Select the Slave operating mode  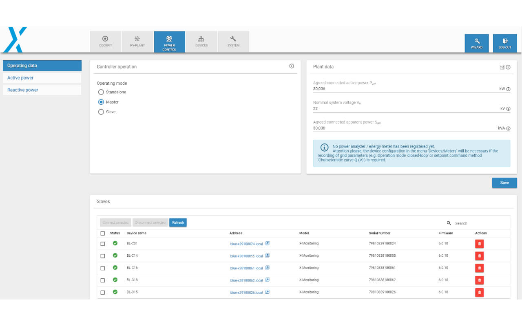[101, 112]
